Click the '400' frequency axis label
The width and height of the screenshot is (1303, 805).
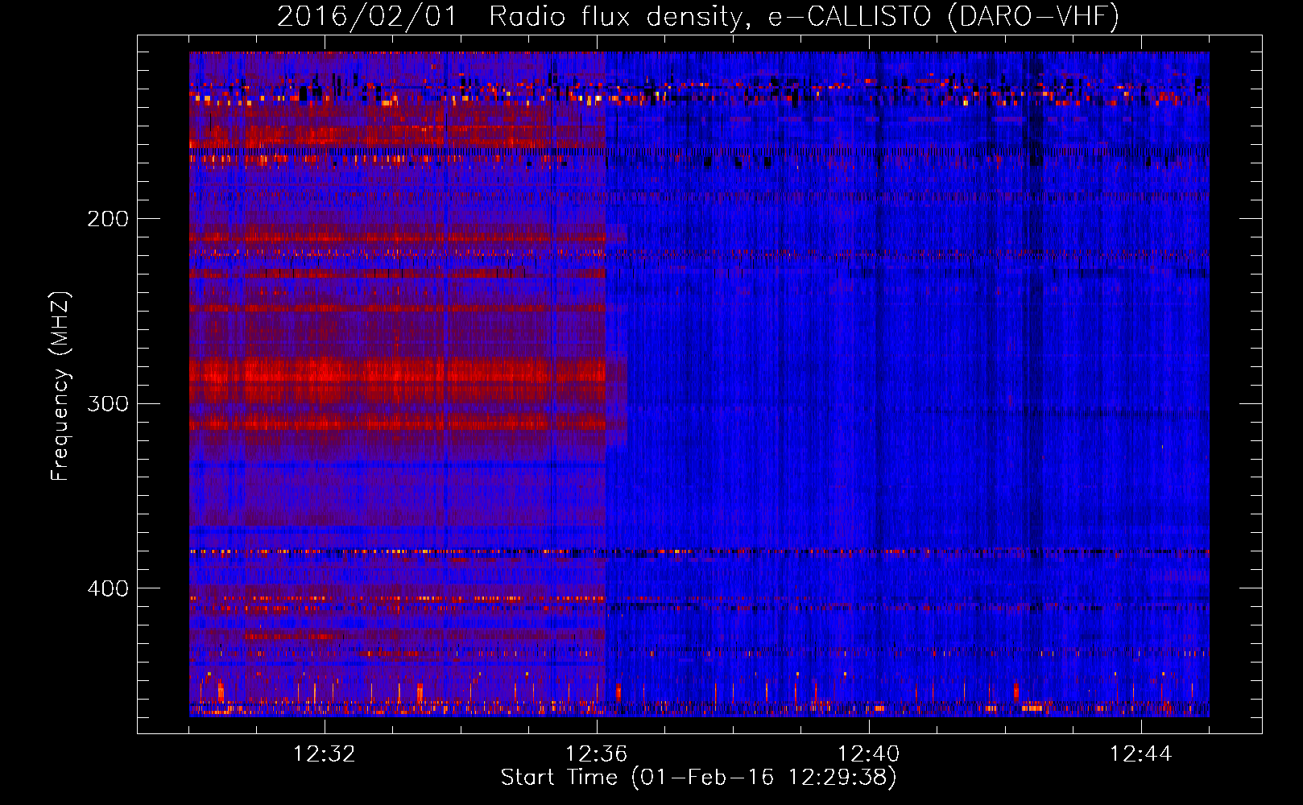click(x=108, y=588)
